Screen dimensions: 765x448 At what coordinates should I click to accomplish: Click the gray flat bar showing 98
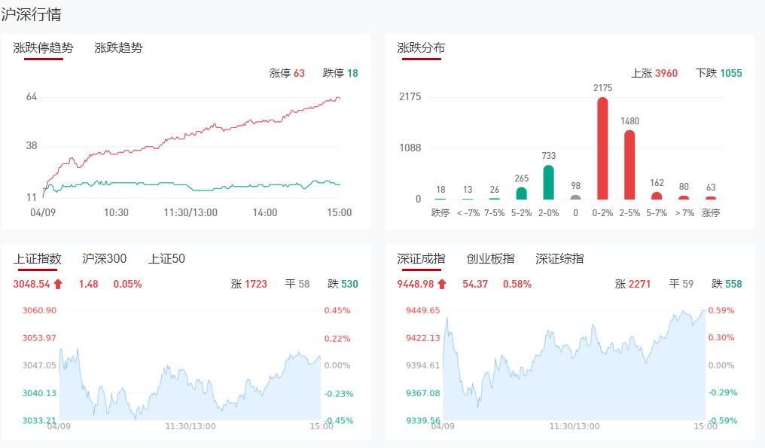point(575,197)
